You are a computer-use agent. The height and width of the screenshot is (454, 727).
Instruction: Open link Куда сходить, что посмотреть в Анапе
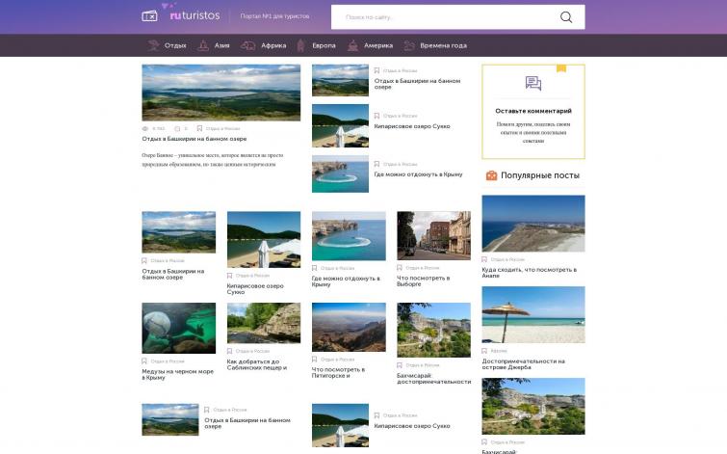click(x=529, y=273)
